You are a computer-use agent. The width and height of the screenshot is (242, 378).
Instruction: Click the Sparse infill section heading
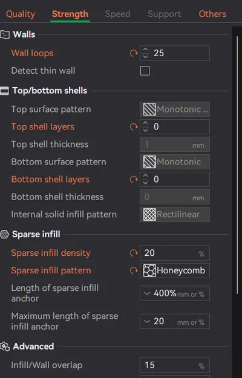(x=36, y=234)
